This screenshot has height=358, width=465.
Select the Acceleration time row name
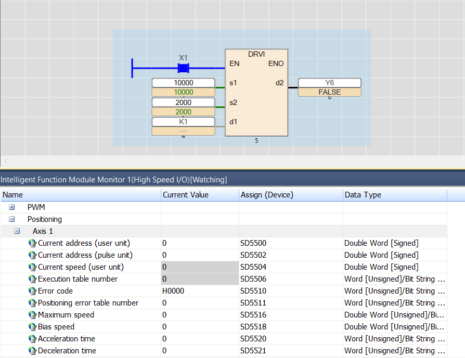67,339
